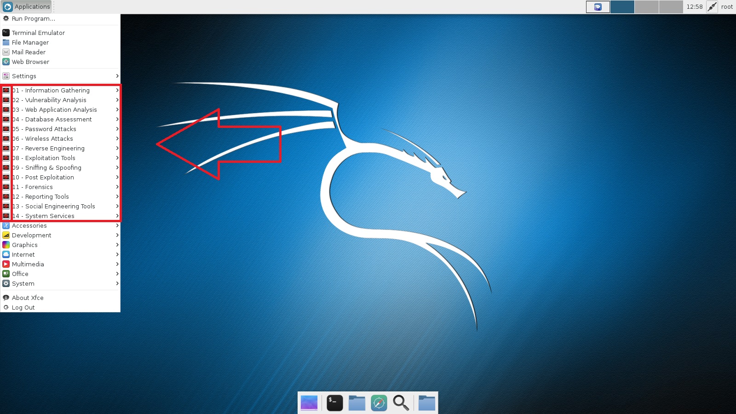Close the menu via the Applications button
The width and height of the screenshot is (736, 414).
[26, 7]
